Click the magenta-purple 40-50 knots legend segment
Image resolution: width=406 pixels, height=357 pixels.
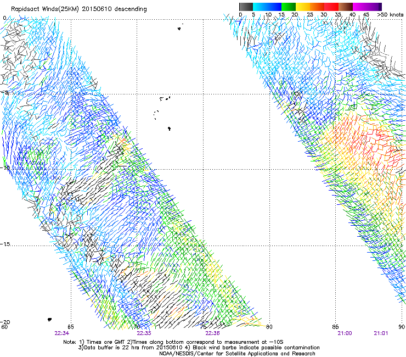(x=367, y=7)
